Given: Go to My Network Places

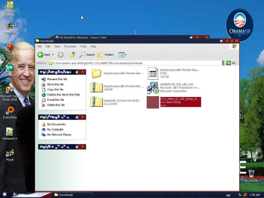Looking at the screenshot, I should click(56, 135).
